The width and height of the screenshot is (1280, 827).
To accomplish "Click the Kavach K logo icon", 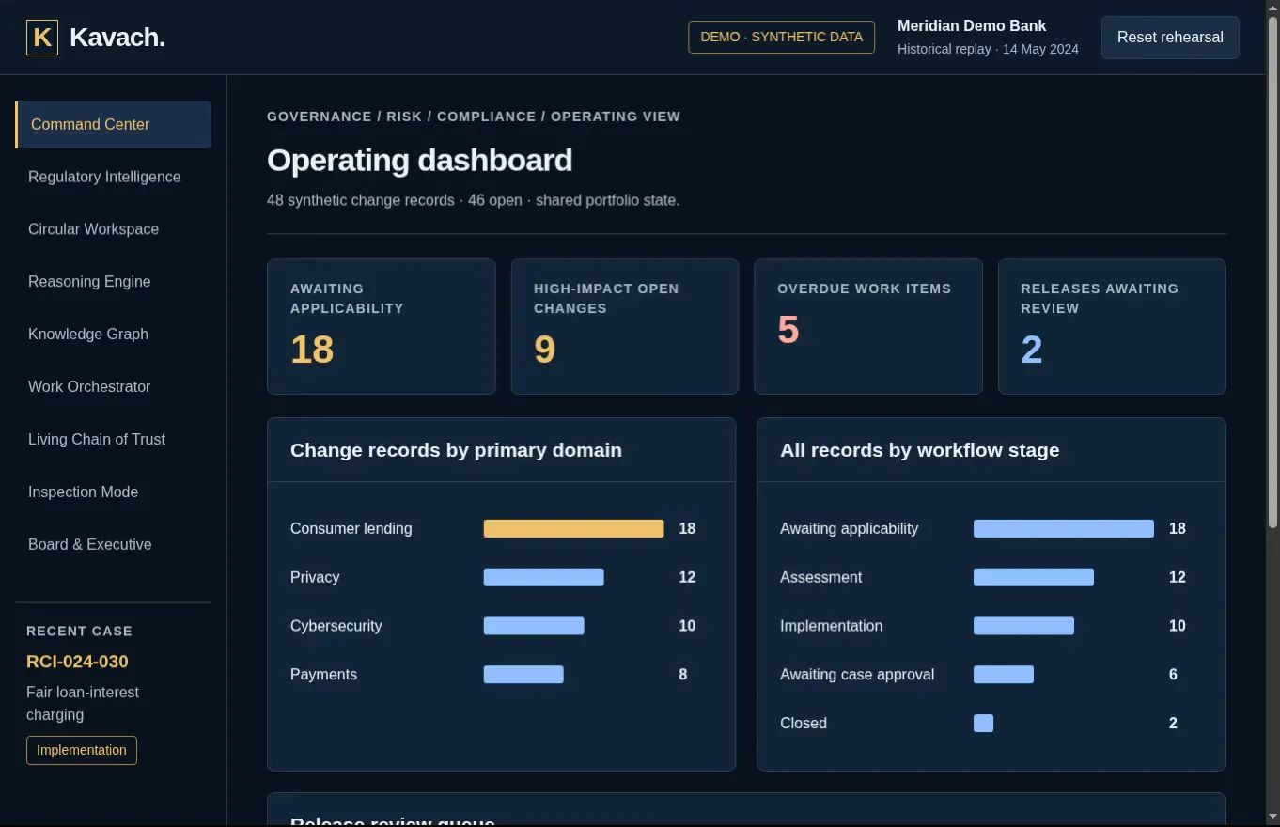I will pos(42,38).
